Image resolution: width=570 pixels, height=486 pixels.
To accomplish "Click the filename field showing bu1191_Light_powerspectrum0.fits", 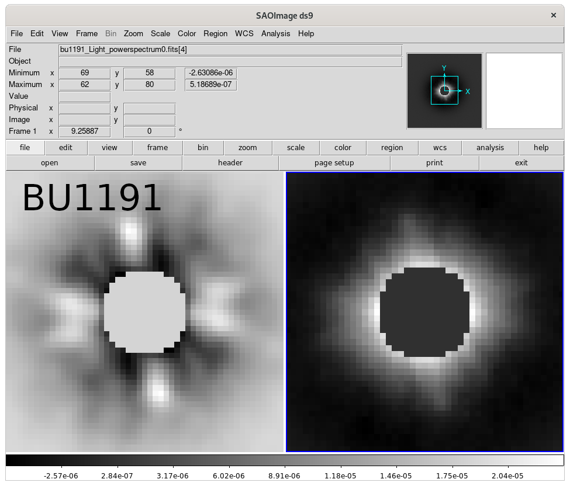I will [x=229, y=49].
